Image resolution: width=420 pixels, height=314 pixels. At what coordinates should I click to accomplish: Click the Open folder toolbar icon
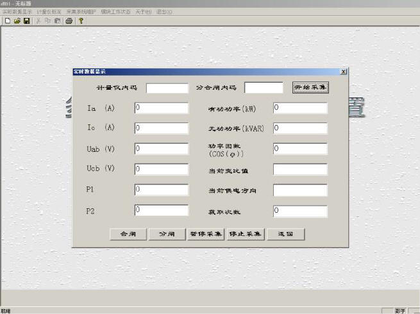pyautogui.click(x=17, y=21)
